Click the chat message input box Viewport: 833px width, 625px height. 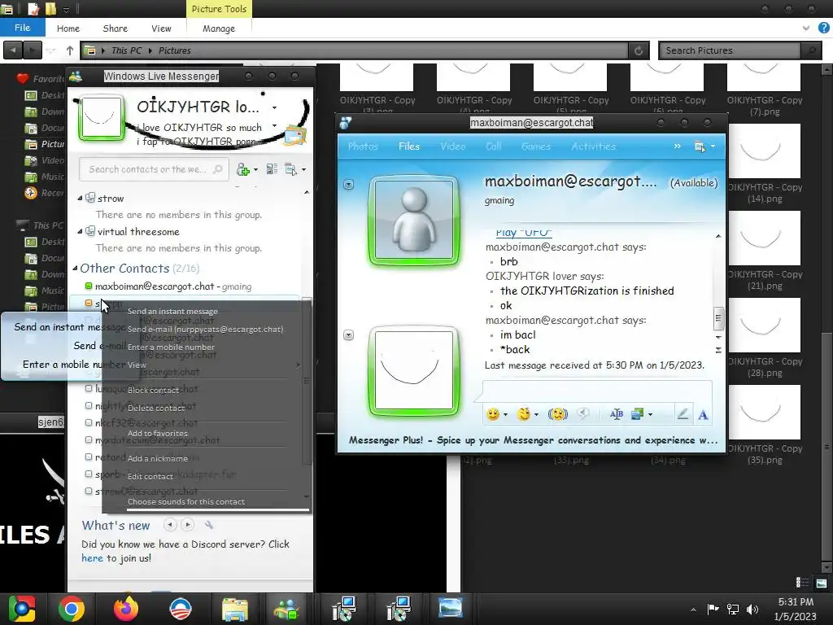pos(597,391)
